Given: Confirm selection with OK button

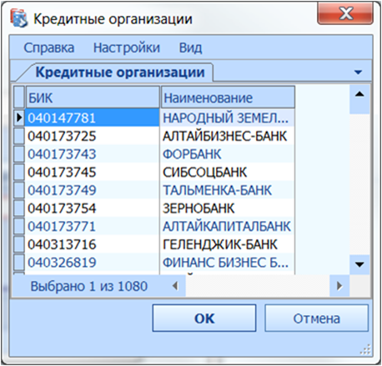Looking at the screenshot, I should (204, 318).
